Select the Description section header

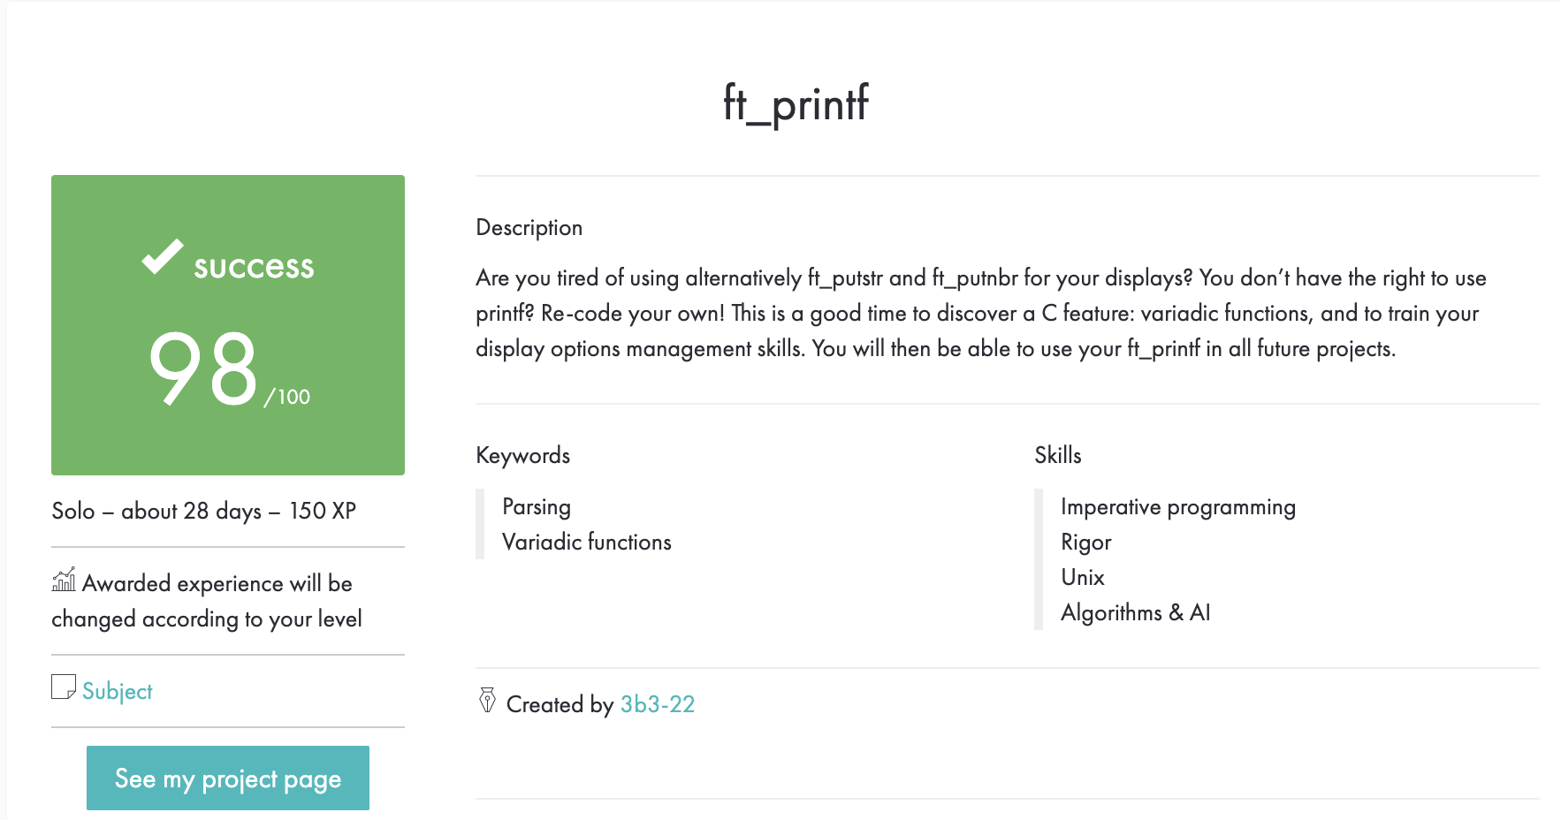tap(529, 227)
